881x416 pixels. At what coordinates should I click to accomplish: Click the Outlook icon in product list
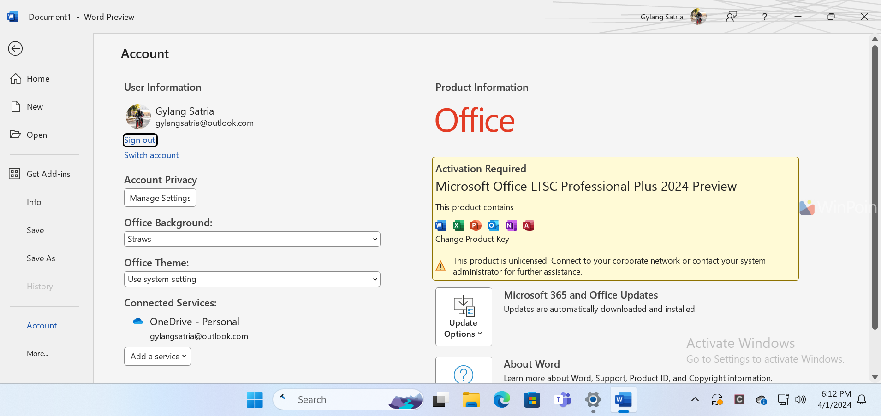493,225
